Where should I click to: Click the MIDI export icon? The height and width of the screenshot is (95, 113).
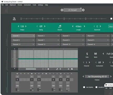coord(14,19)
